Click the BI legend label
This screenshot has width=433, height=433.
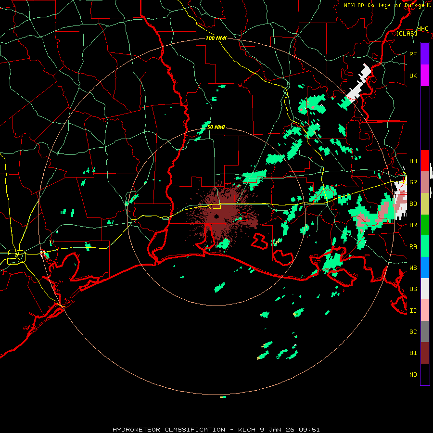coord(413,353)
